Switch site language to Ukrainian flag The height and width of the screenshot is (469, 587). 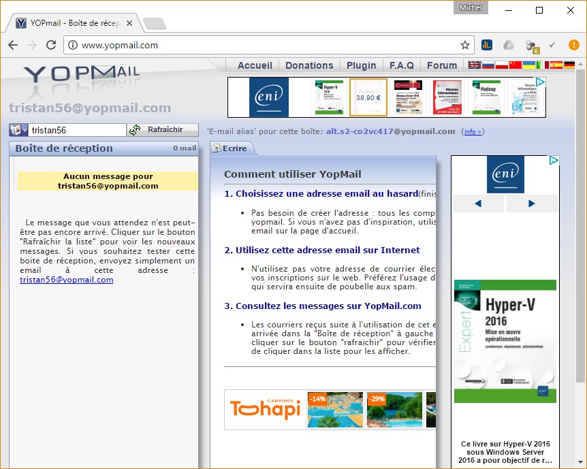pyautogui.click(x=528, y=65)
